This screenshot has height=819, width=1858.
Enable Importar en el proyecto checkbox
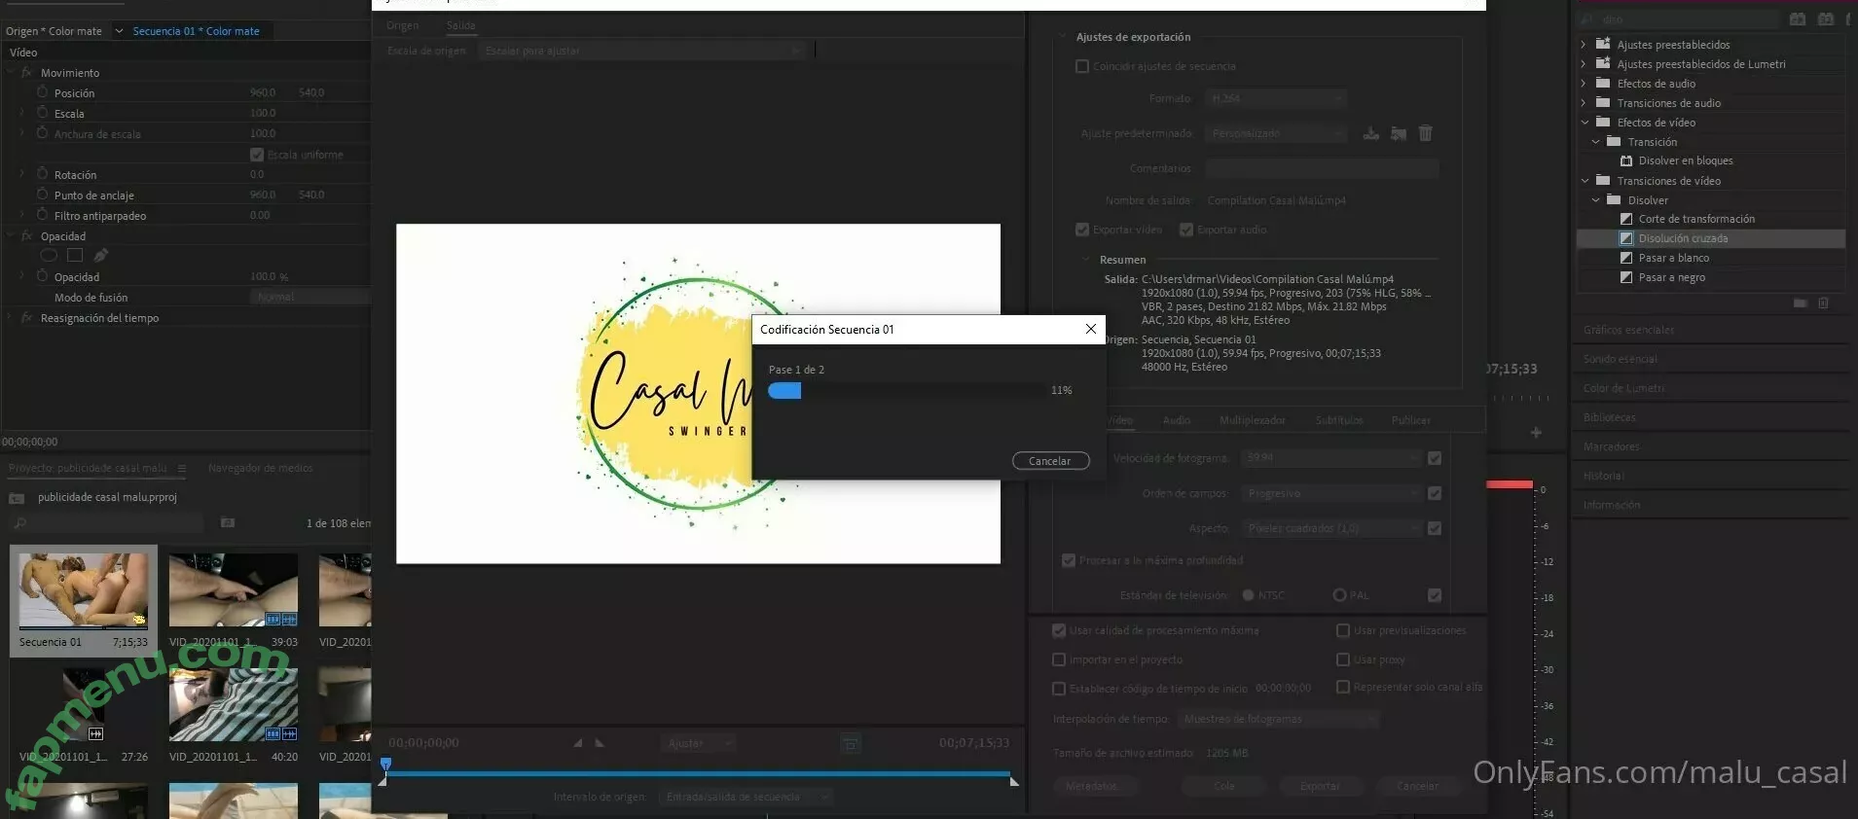[1059, 659]
